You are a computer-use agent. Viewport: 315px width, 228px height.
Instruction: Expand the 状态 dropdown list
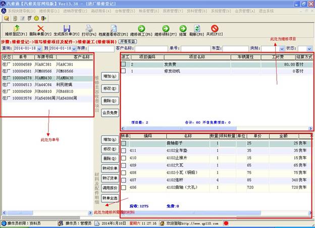(310, 48)
